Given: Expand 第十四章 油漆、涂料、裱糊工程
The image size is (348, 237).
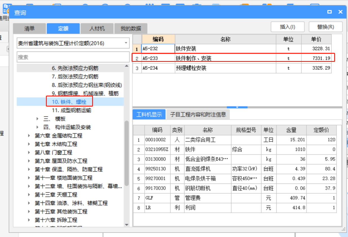Looking at the screenshot, I should [29, 203].
